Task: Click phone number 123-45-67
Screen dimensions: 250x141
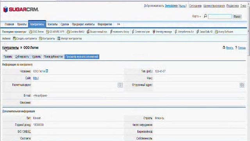Action: click(160, 71)
